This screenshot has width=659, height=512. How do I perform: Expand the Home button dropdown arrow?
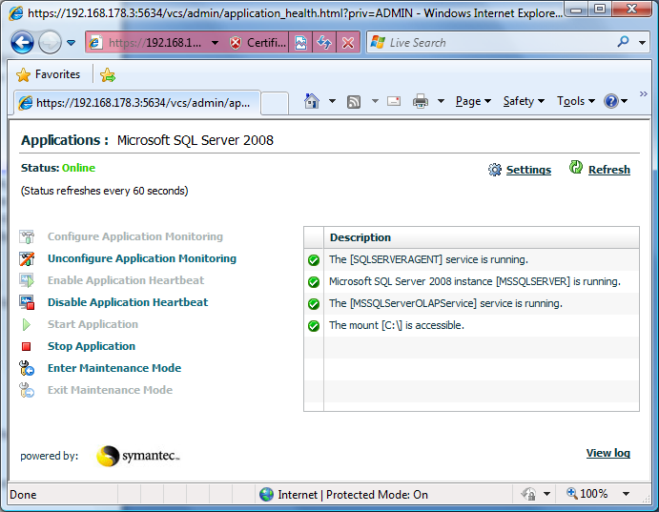click(x=332, y=101)
